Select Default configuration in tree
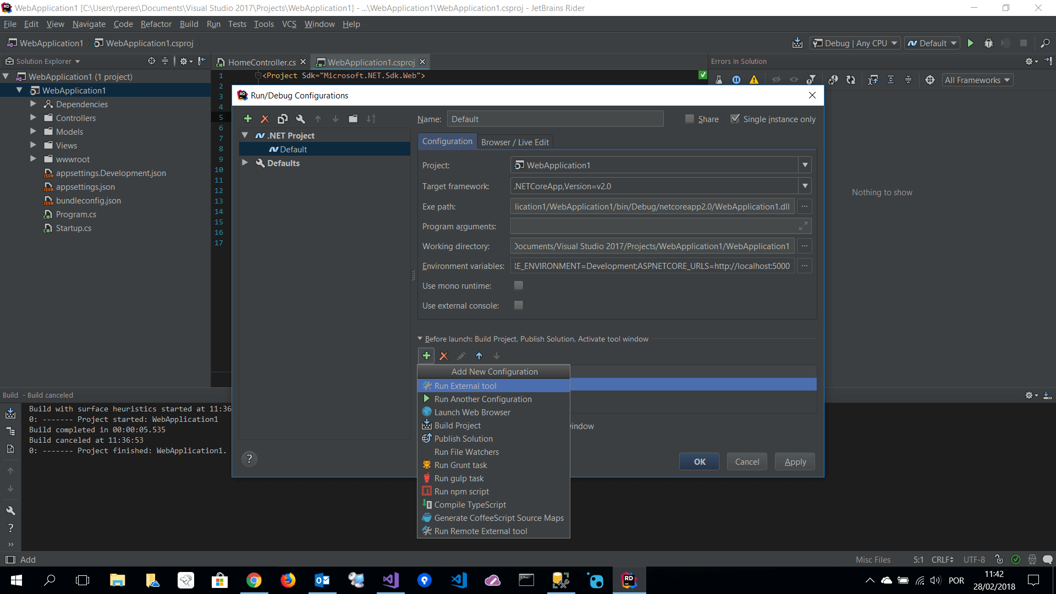Image resolution: width=1056 pixels, height=594 pixels. click(324, 149)
